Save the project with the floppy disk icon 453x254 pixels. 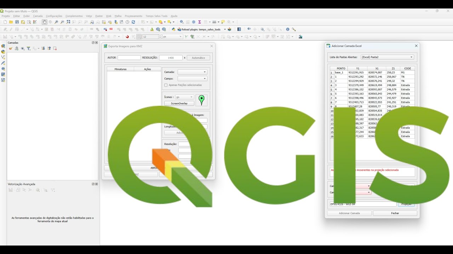[17, 22]
